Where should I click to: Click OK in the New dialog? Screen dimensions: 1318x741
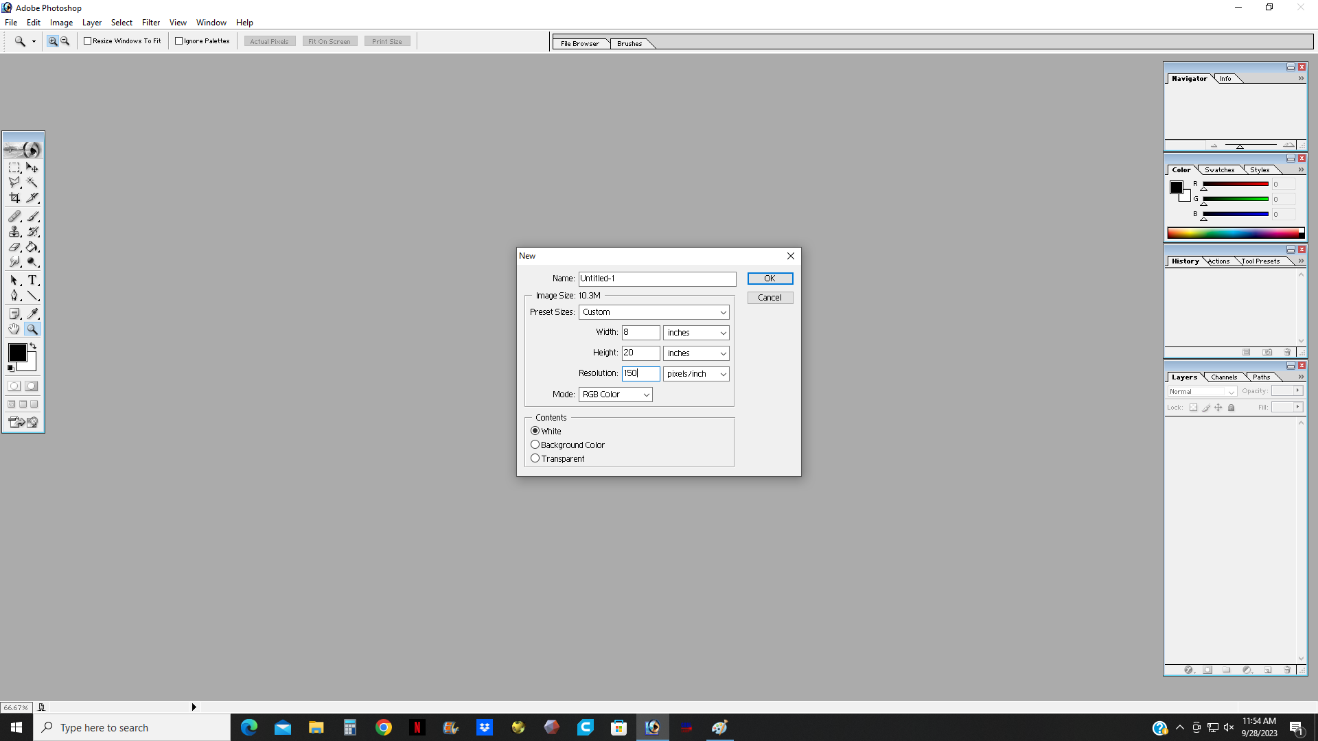click(x=770, y=279)
